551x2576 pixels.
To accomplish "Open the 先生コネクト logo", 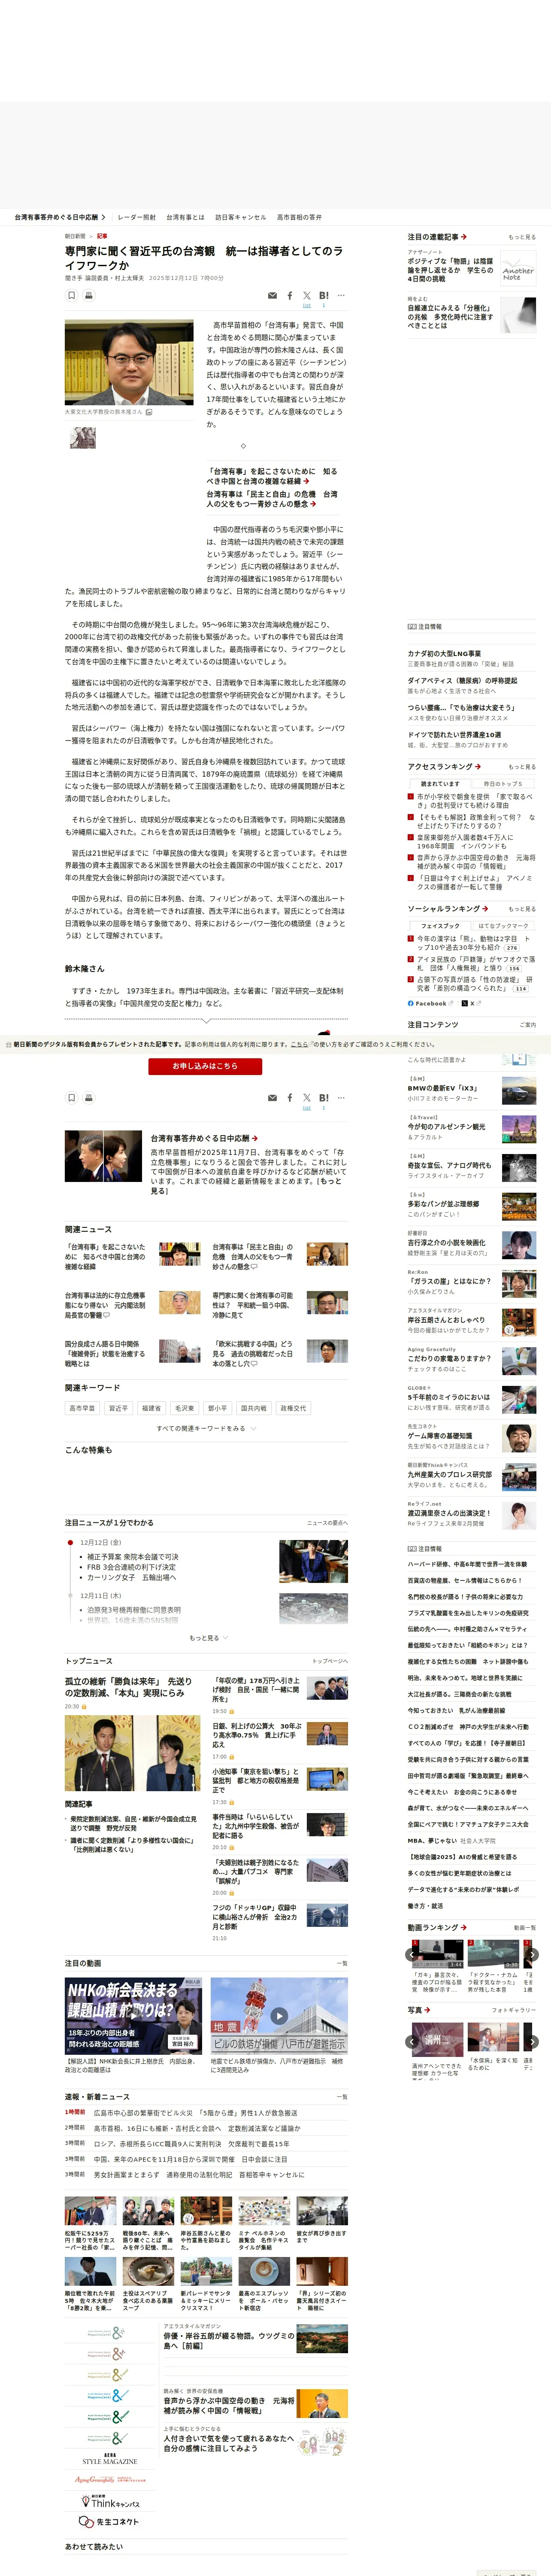I will (110, 2522).
